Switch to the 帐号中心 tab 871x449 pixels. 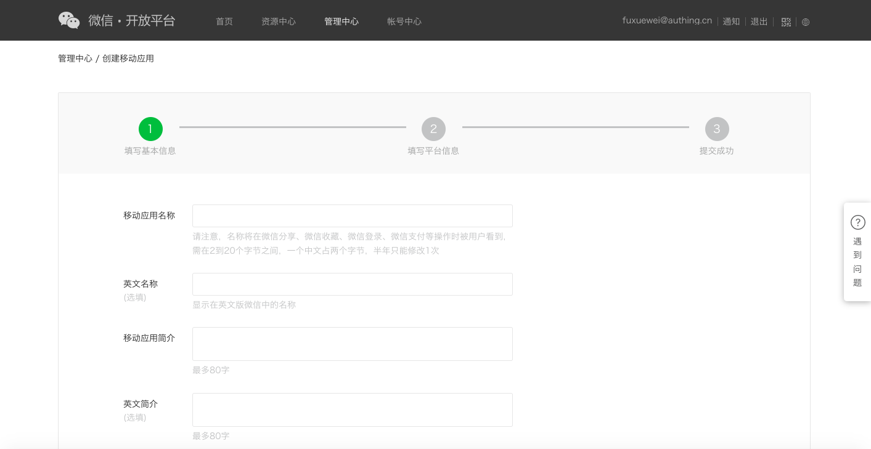click(404, 22)
